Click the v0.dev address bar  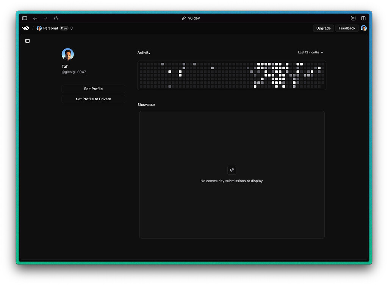[x=194, y=18]
